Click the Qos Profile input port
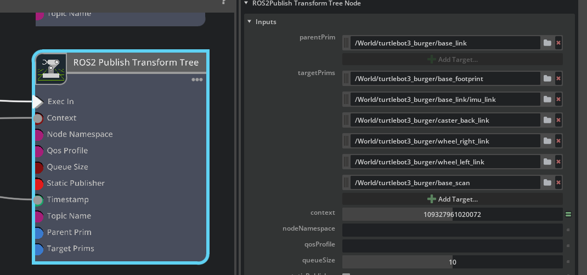The width and height of the screenshot is (587, 275). pyautogui.click(x=38, y=151)
